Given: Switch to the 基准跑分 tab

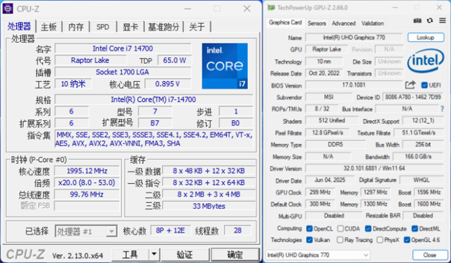Looking at the screenshot, I should pos(164,27).
